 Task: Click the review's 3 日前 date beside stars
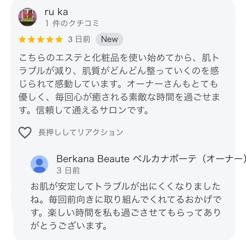pyautogui.click(x=79, y=39)
